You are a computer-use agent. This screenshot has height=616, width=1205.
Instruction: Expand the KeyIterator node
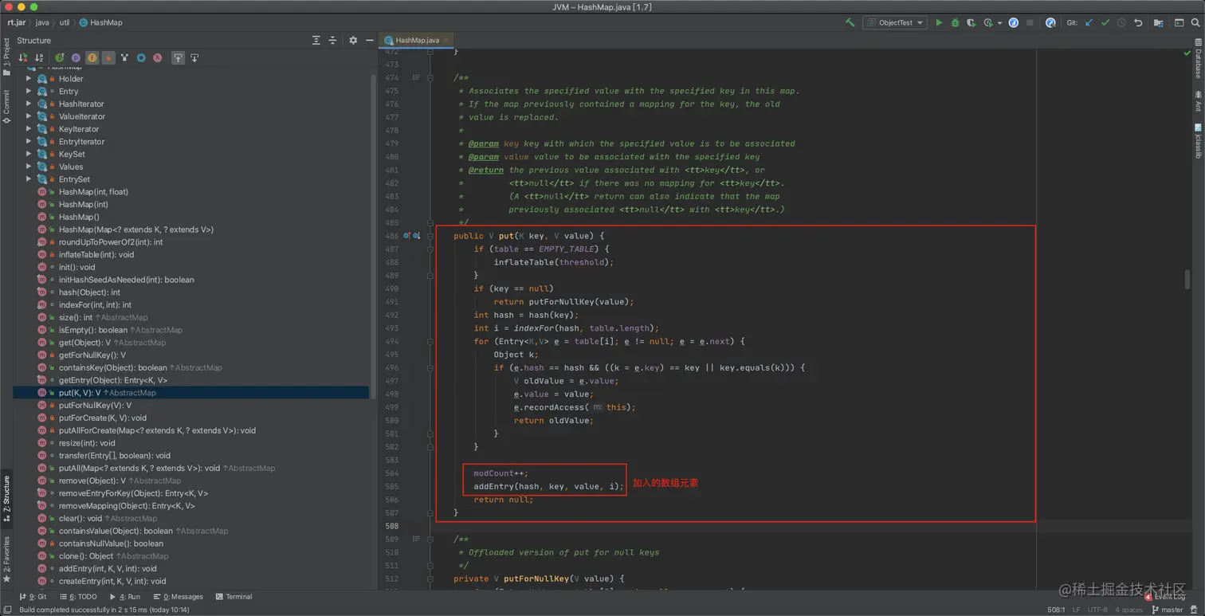coord(29,129)
